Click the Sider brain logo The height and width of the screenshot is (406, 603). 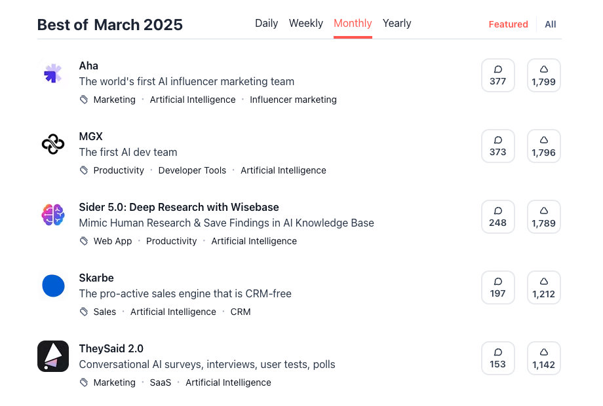coord(53,215)
